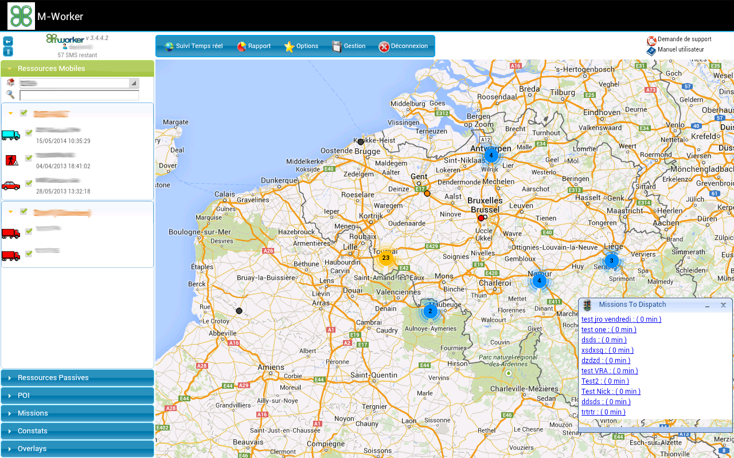Collapse the Ressources Mobiles panel
This screenshot has height=458, width=734.
77,68
